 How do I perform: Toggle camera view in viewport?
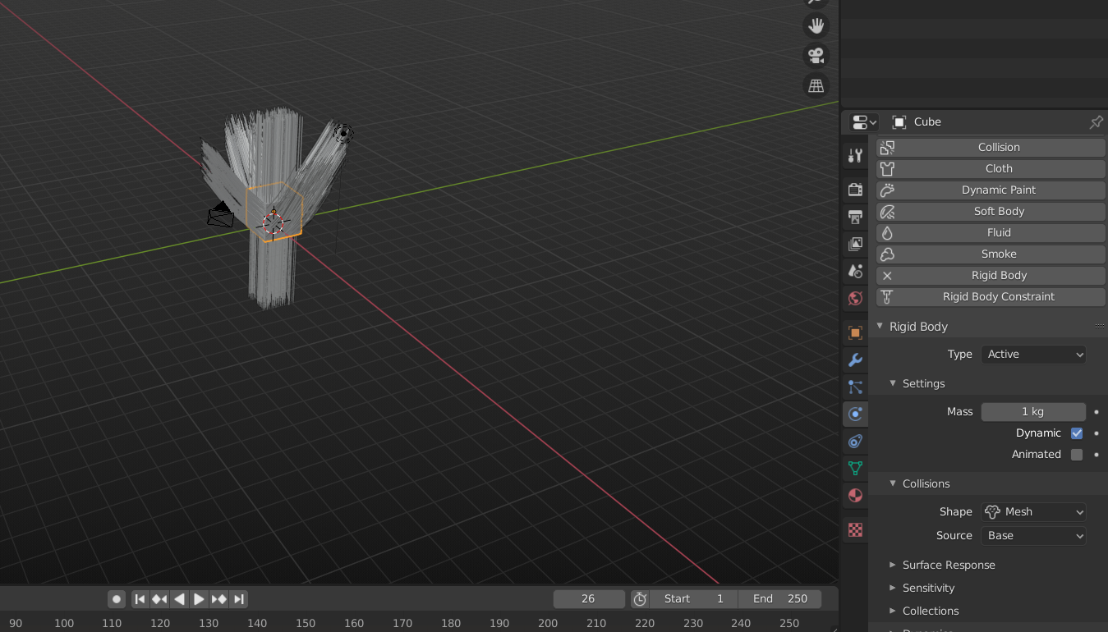click(x=816, y=55)
